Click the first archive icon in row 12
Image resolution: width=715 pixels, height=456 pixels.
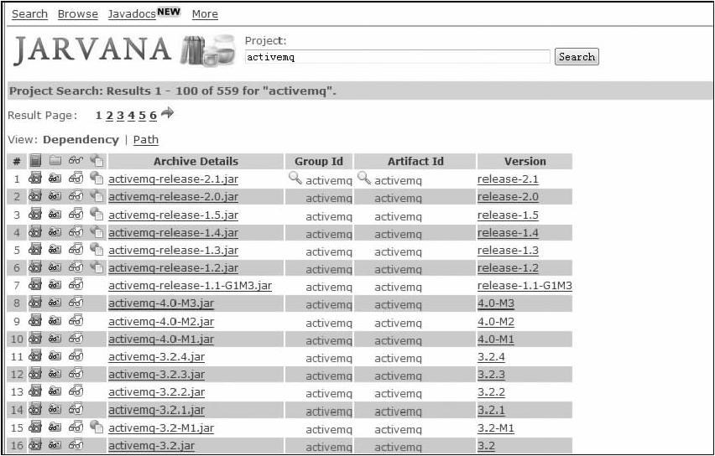tap(35, 374)
